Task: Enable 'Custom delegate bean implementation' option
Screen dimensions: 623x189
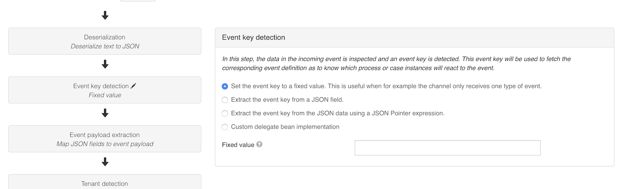Action: pyautogui.click(x=225, y=127)
